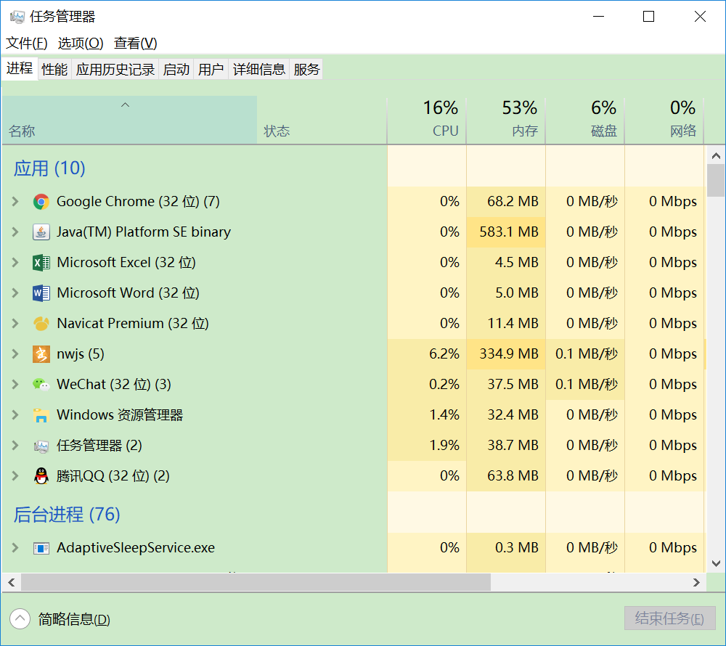Select the WeChat (32 位) (3) name
The width and height of the screenshot is (726, 646).
pyautogui.click(x=114, y=385)
